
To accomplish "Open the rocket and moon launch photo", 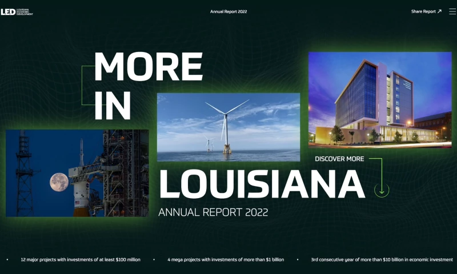I will 77,174.
